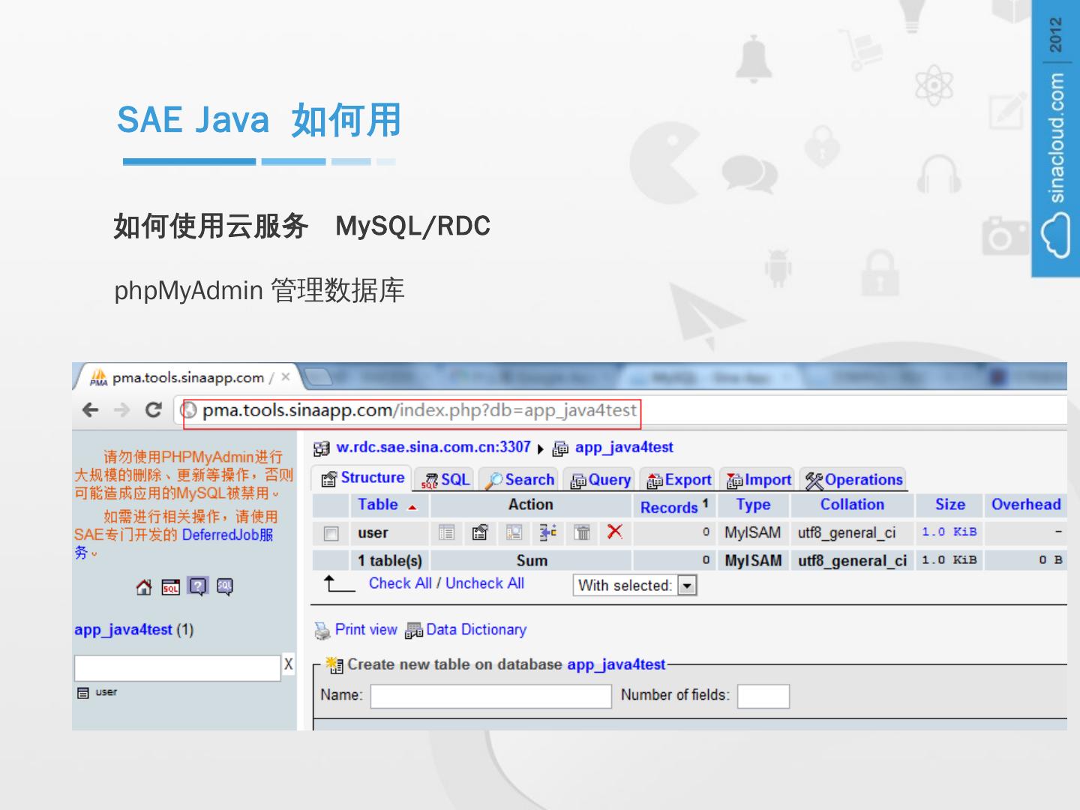Click the Insert icon in user row
The image size is (1080, 810).
(547, 533)
